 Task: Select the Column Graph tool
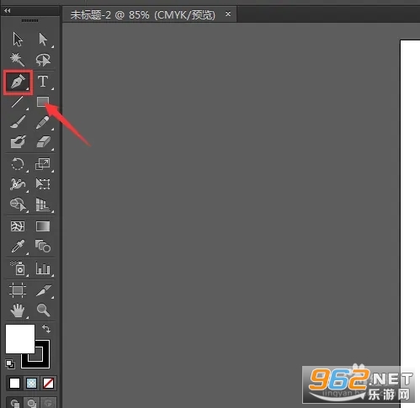[43, 268]
